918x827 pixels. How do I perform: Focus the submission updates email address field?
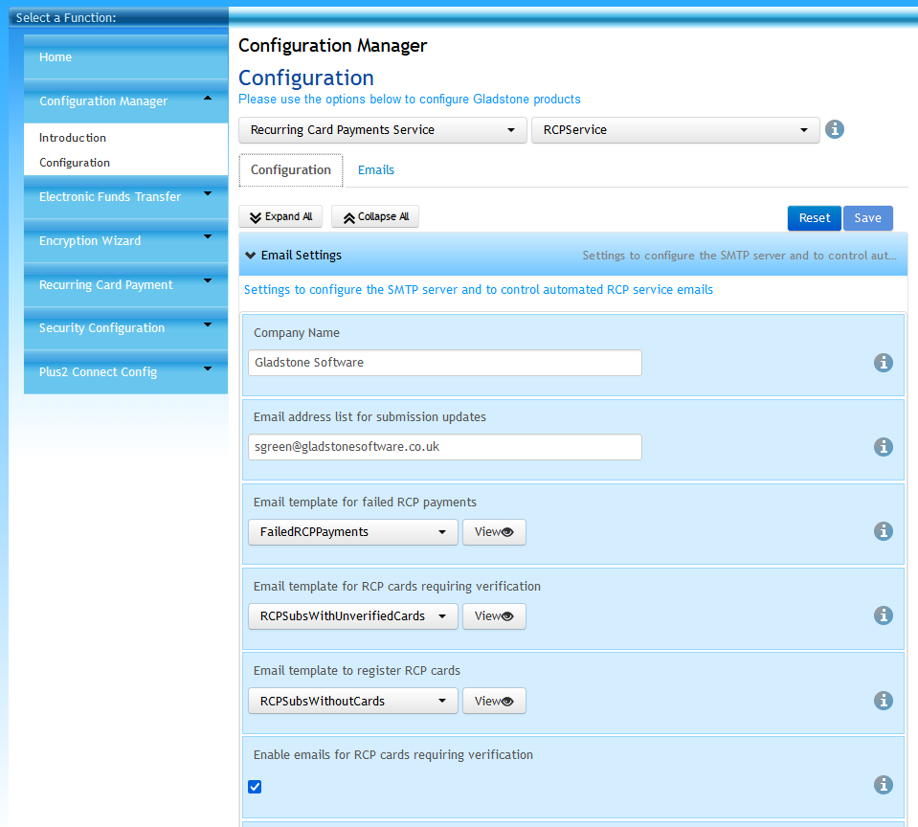tap(445, 447)
